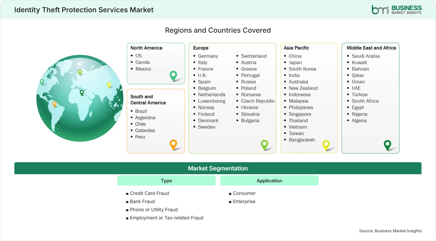Click Türkiye in the Middle East list
Image resolution: width=436 pixels, height=241 pixels.
tap(359, 95)
